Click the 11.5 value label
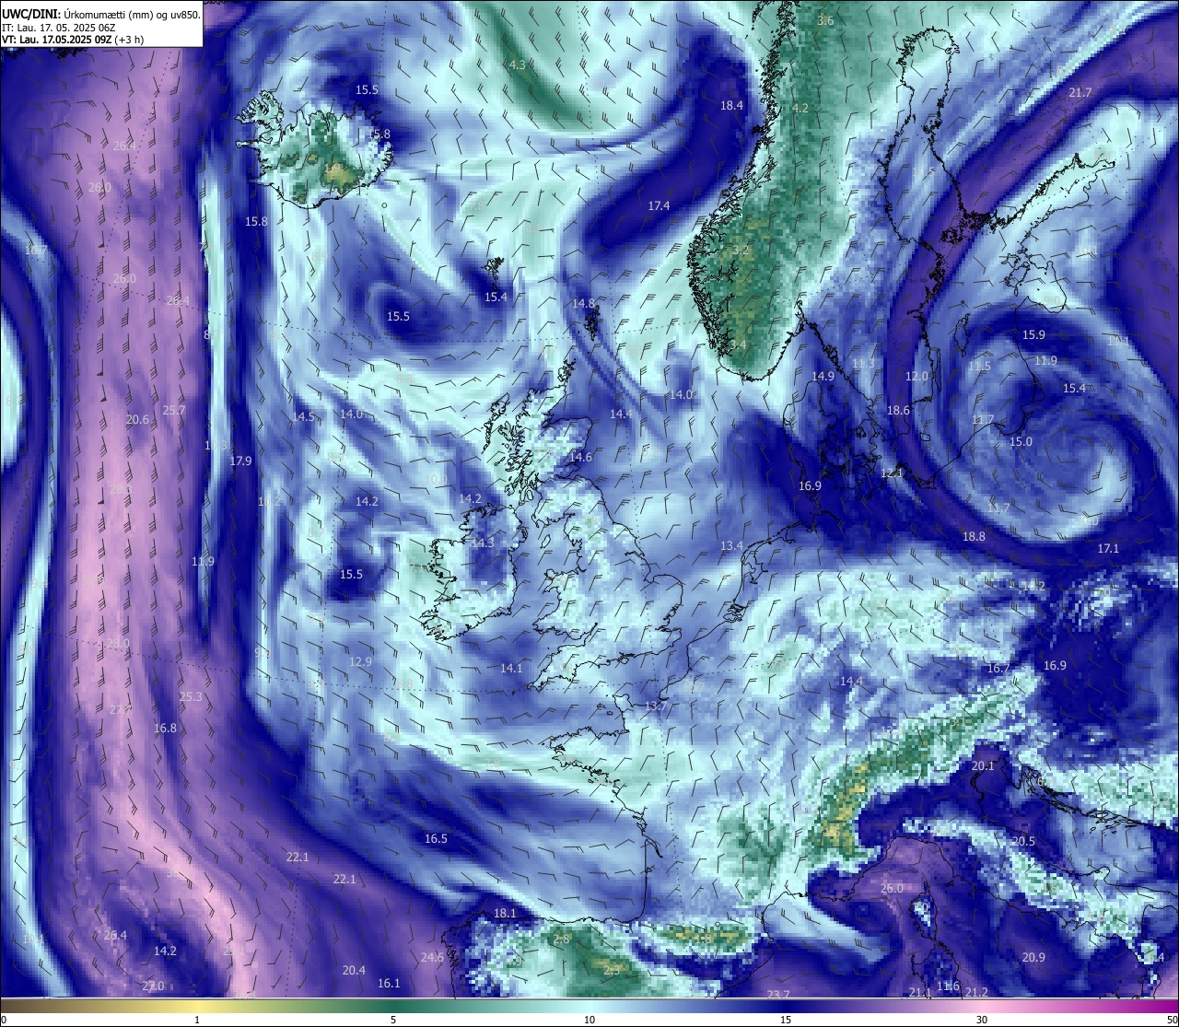The width and height of the screenshot is (1179, 1027). point(979,367)
